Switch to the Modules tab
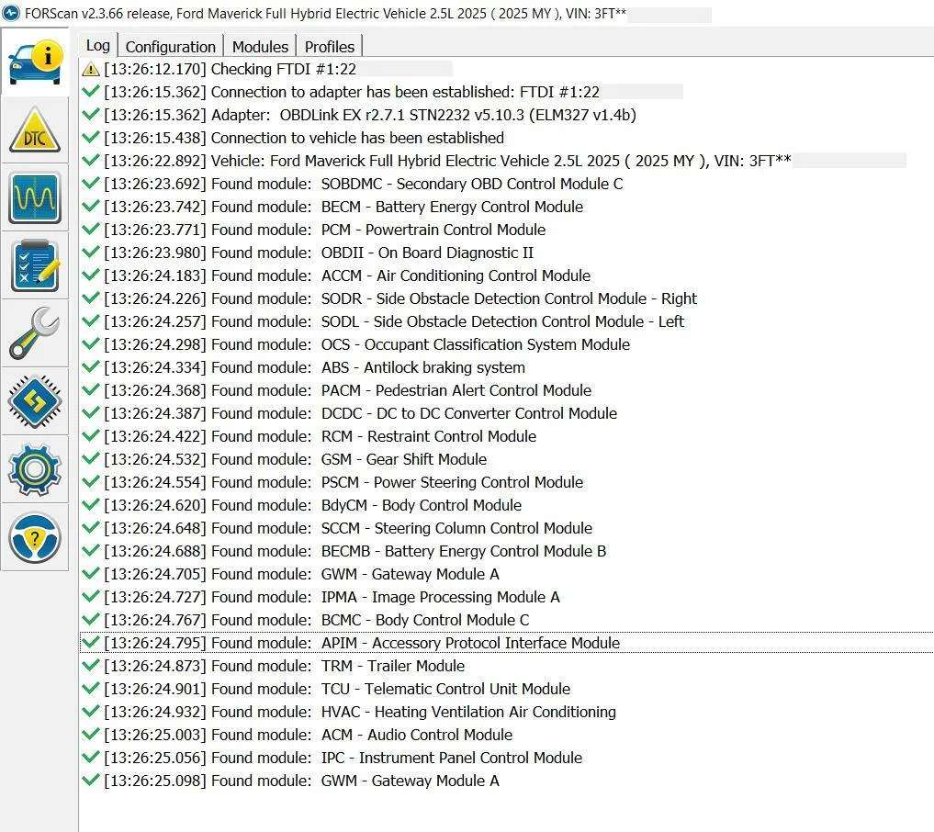Image resolution: width=934 pixels, height=832 pixels. [260, 47]
